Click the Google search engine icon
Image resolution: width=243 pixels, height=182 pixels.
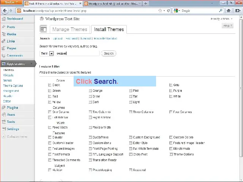click(x=175, y=11)
